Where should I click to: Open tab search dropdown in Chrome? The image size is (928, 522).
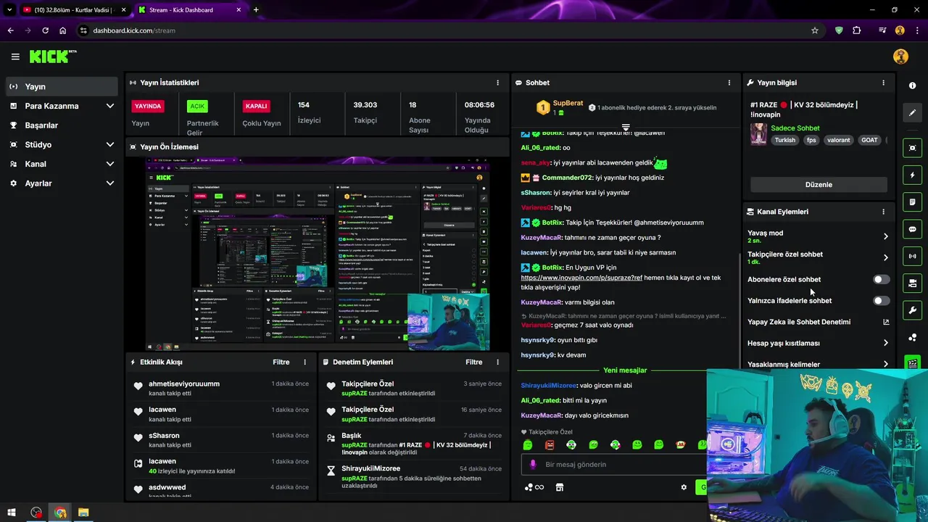click(x=9, y=10)
